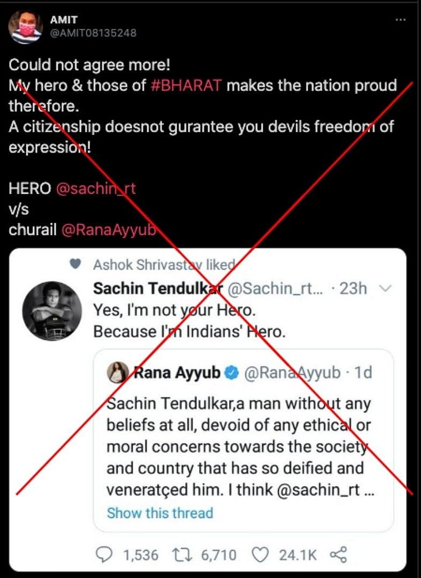
Task: Open the @RanaAyyub mention after churail
Action: (109, 230)
